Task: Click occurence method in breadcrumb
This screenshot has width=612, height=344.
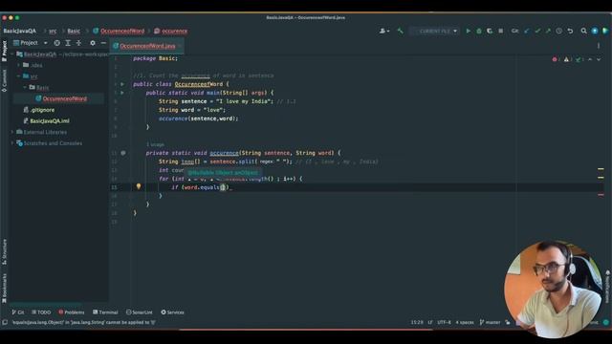Action: click(171, 31)
